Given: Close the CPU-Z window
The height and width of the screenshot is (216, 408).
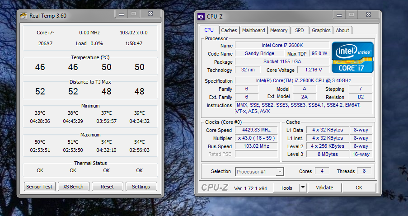Looking at the screenshot, I should point(368,14).
